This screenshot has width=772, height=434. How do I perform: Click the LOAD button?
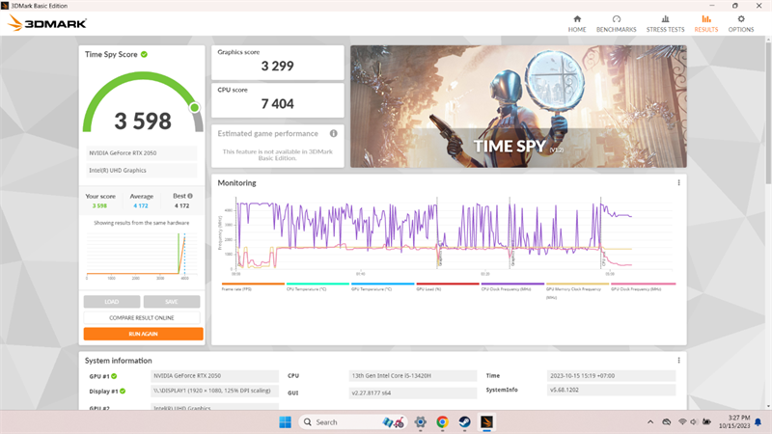coord(112,302)
